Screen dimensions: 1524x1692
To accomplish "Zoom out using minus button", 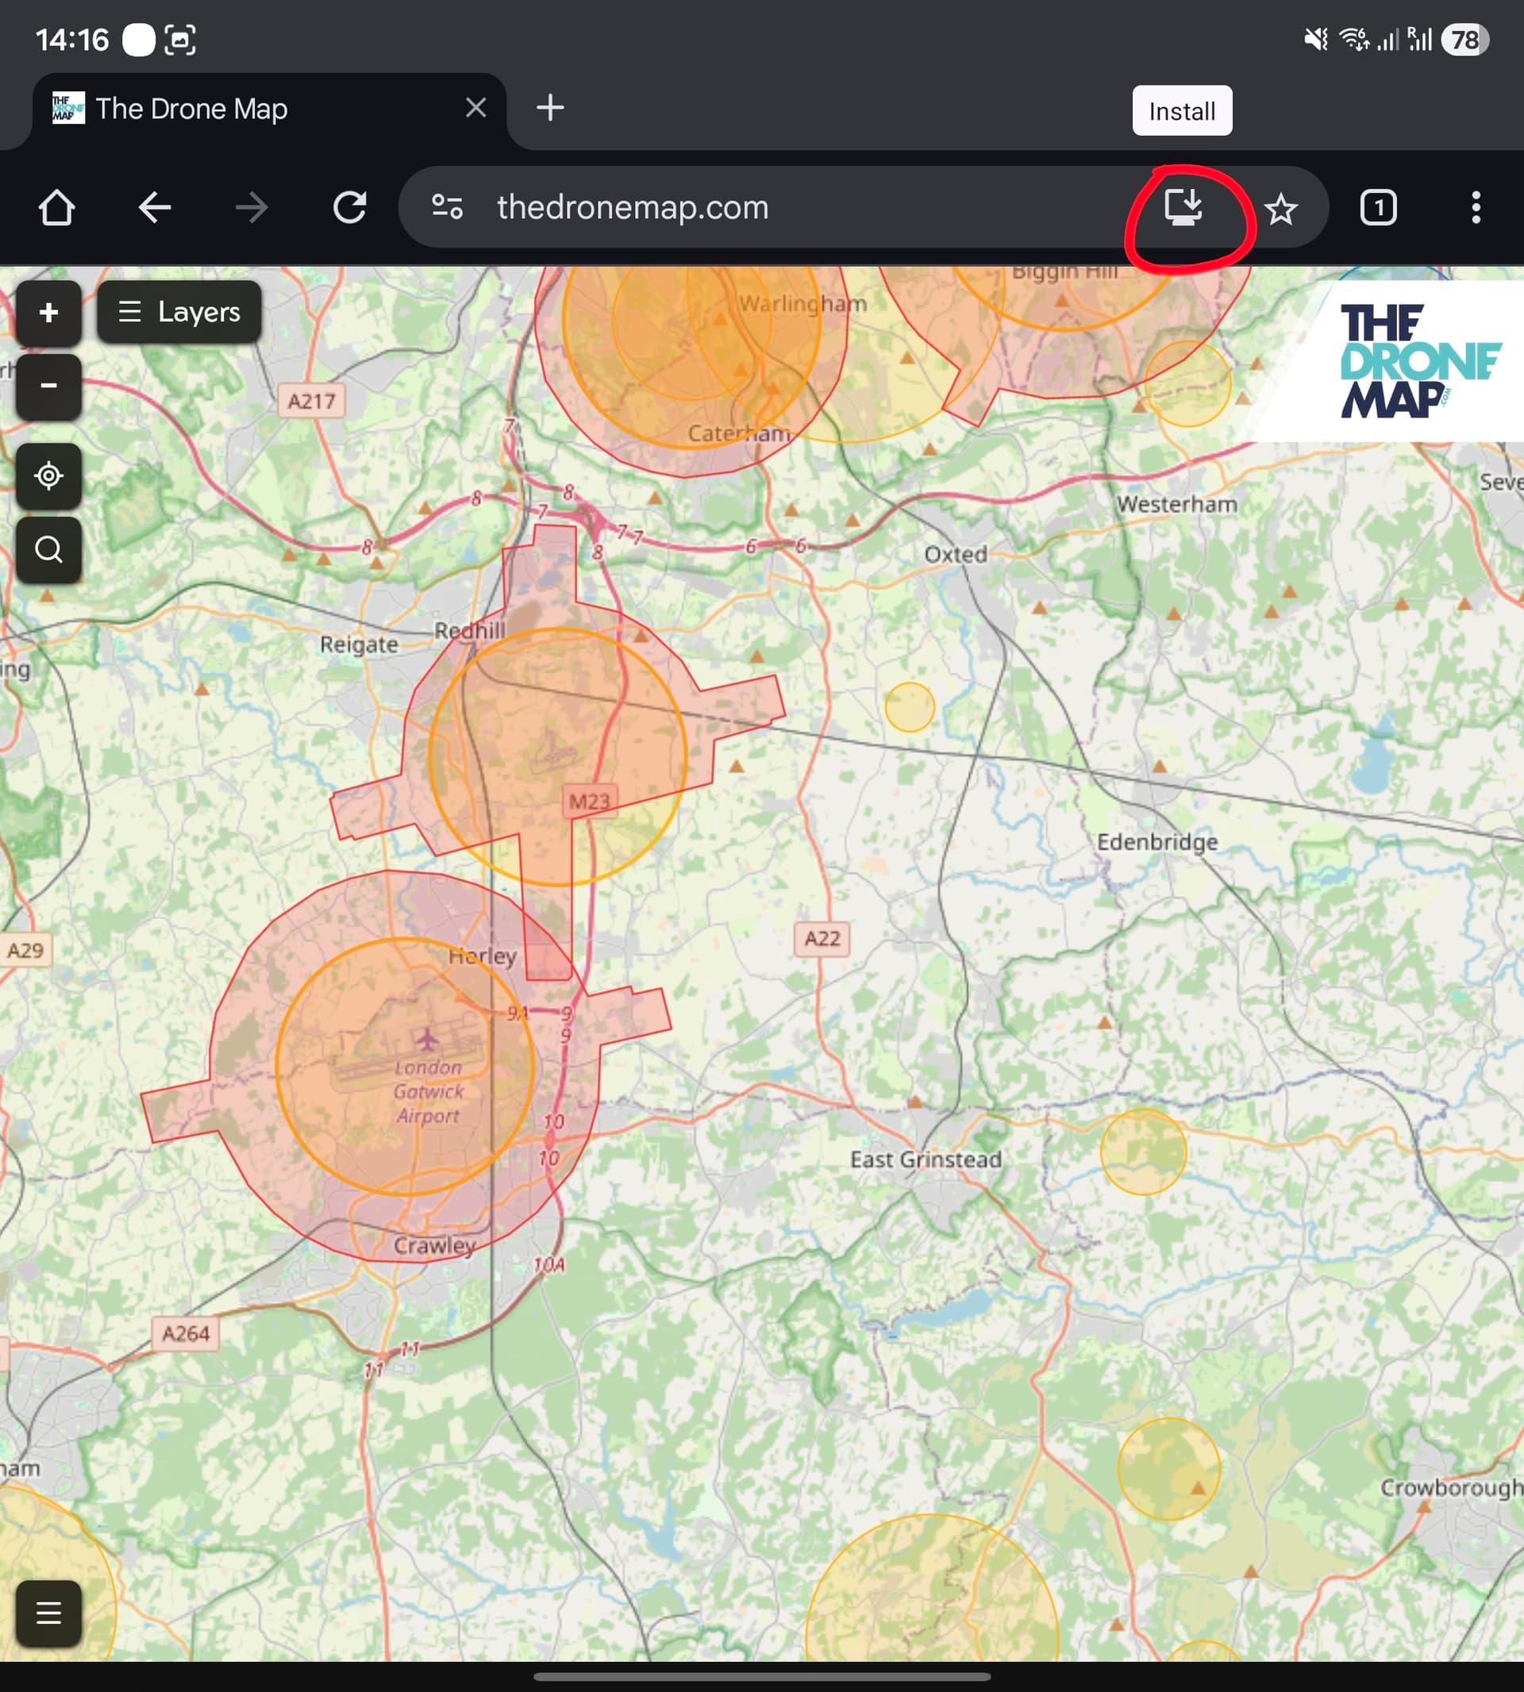I will 48,386.
